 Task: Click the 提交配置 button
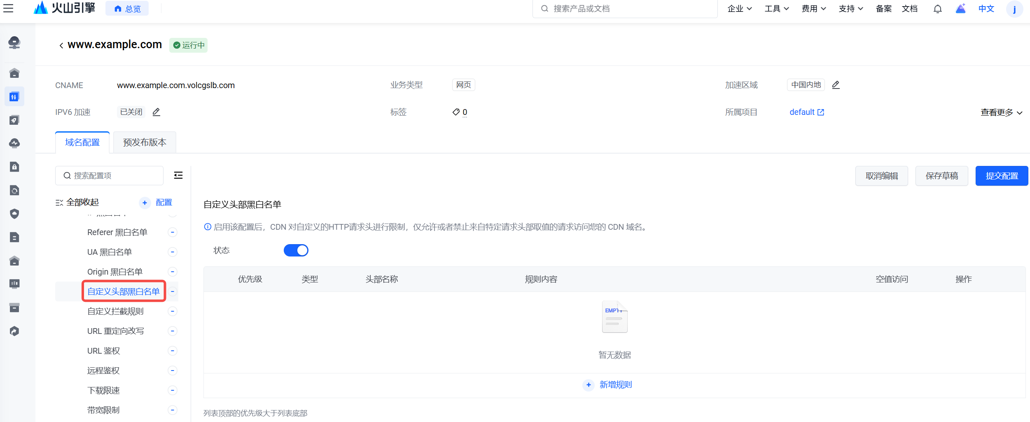coord(1001,176)
